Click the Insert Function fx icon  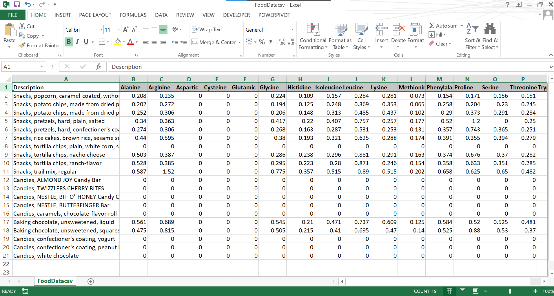[98, 67]
